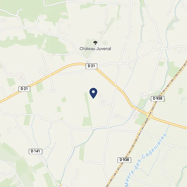
Task: Click the crossroads where the stream joins the road below the pin
Action: 107,128
